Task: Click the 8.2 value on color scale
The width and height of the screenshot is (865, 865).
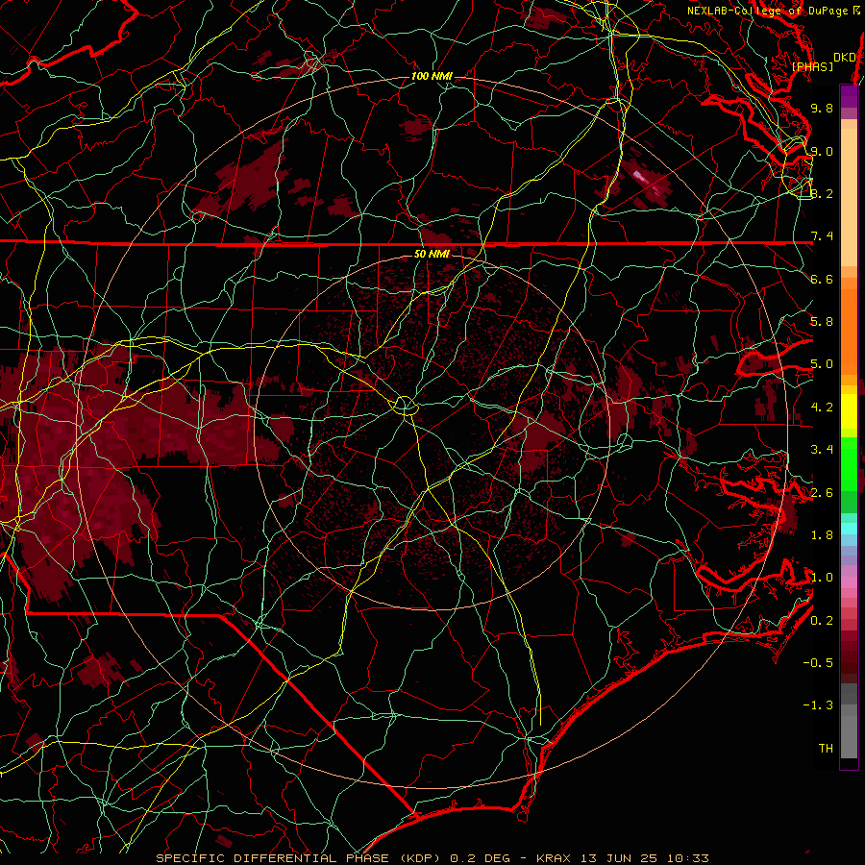Action: click(822, 193)
